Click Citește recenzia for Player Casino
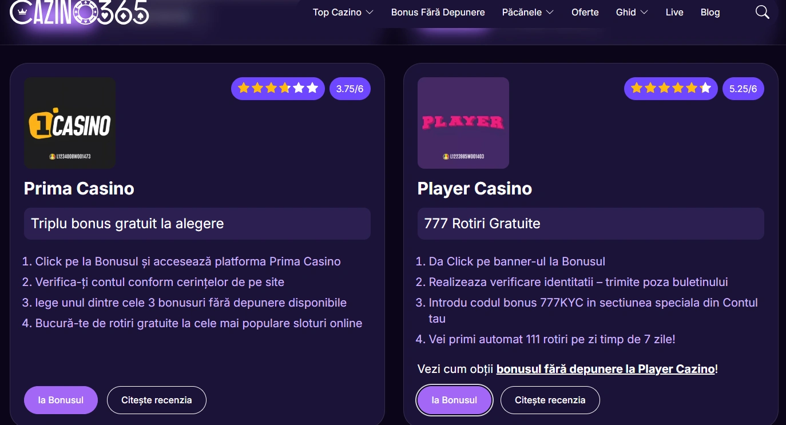The image size is (786, 425). [550, 400]
